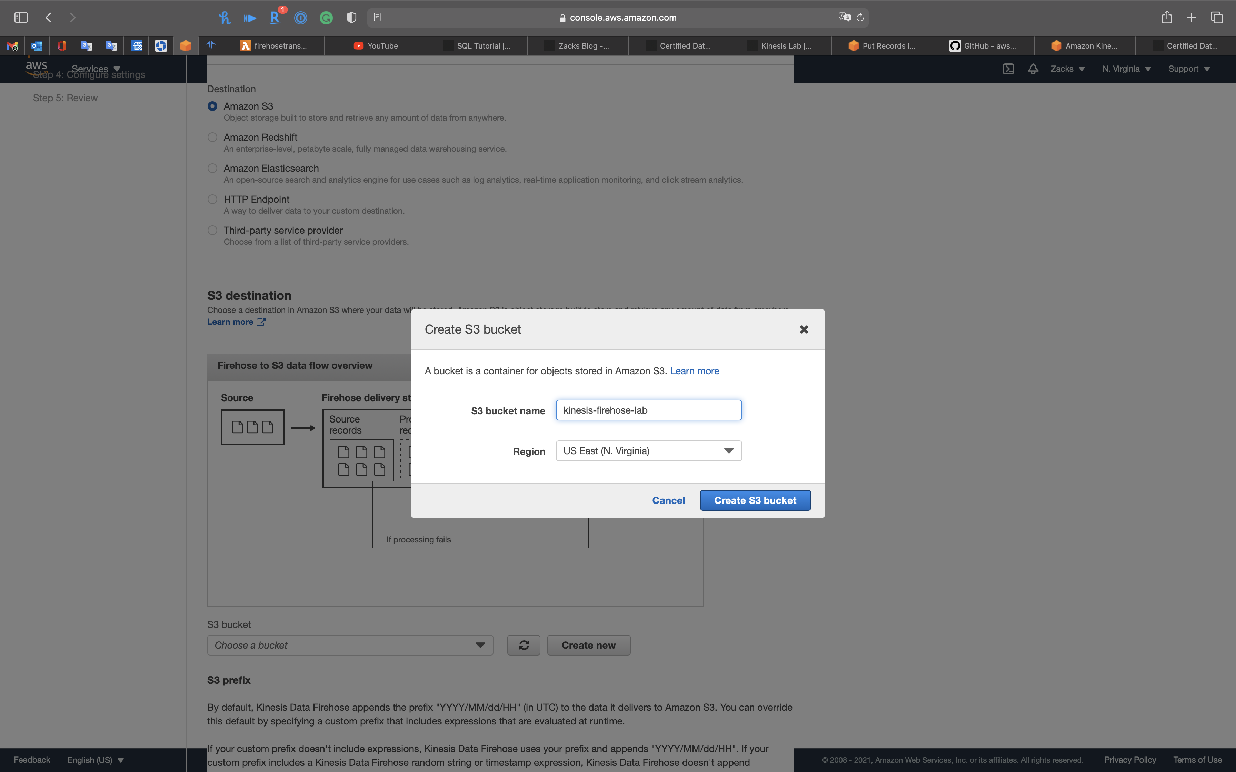The width and height of the screenshot is (1236, 772).
Task: Click the notifications bell icon
Action: pyautogui.click(x=1033, y=69)
